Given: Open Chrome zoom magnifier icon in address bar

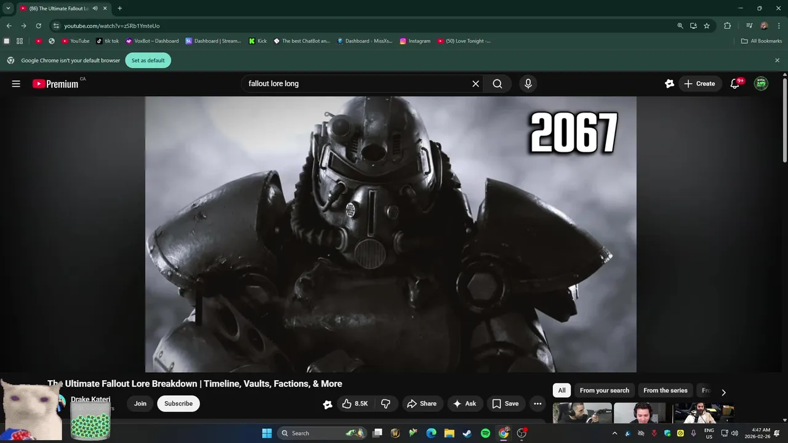Looking at the screenshot, I should click(680, 26).
